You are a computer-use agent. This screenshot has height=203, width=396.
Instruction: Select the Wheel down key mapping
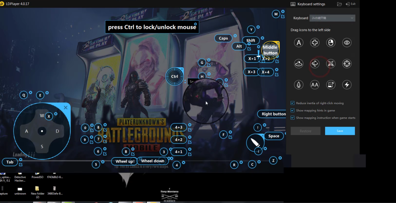click(153, 161)
